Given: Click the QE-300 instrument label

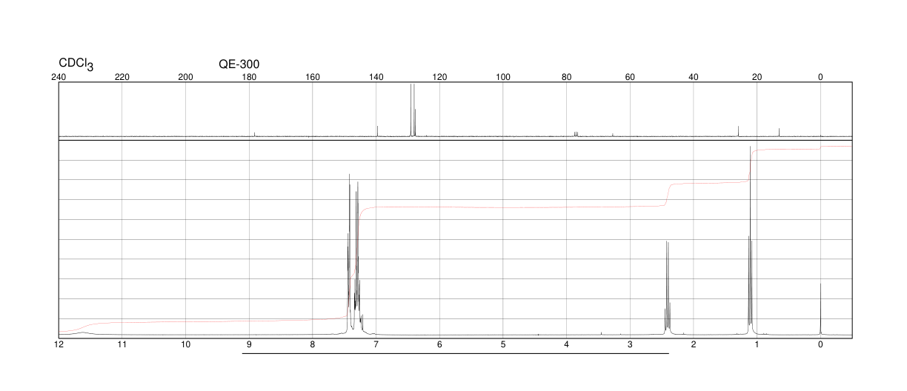Looking at the screenshot, I should pos(239,64).
